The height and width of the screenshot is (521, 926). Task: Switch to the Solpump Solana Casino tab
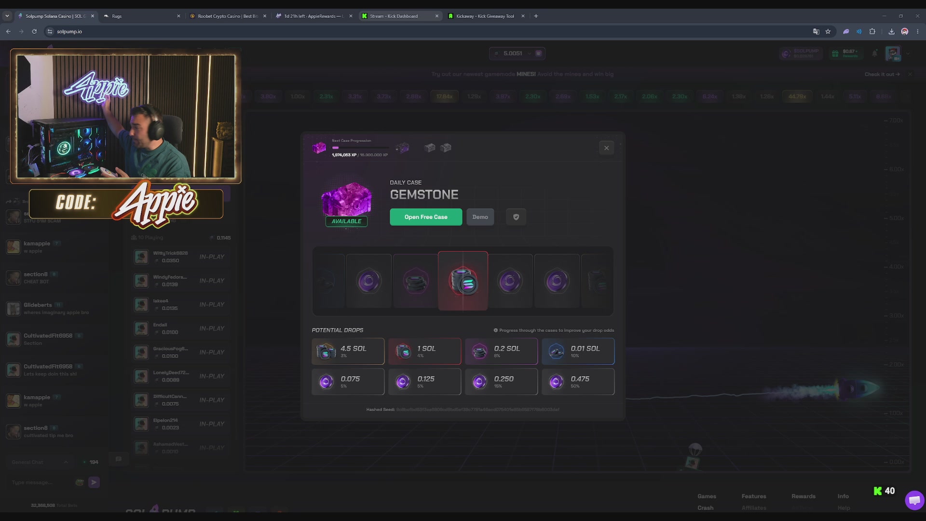56,16
